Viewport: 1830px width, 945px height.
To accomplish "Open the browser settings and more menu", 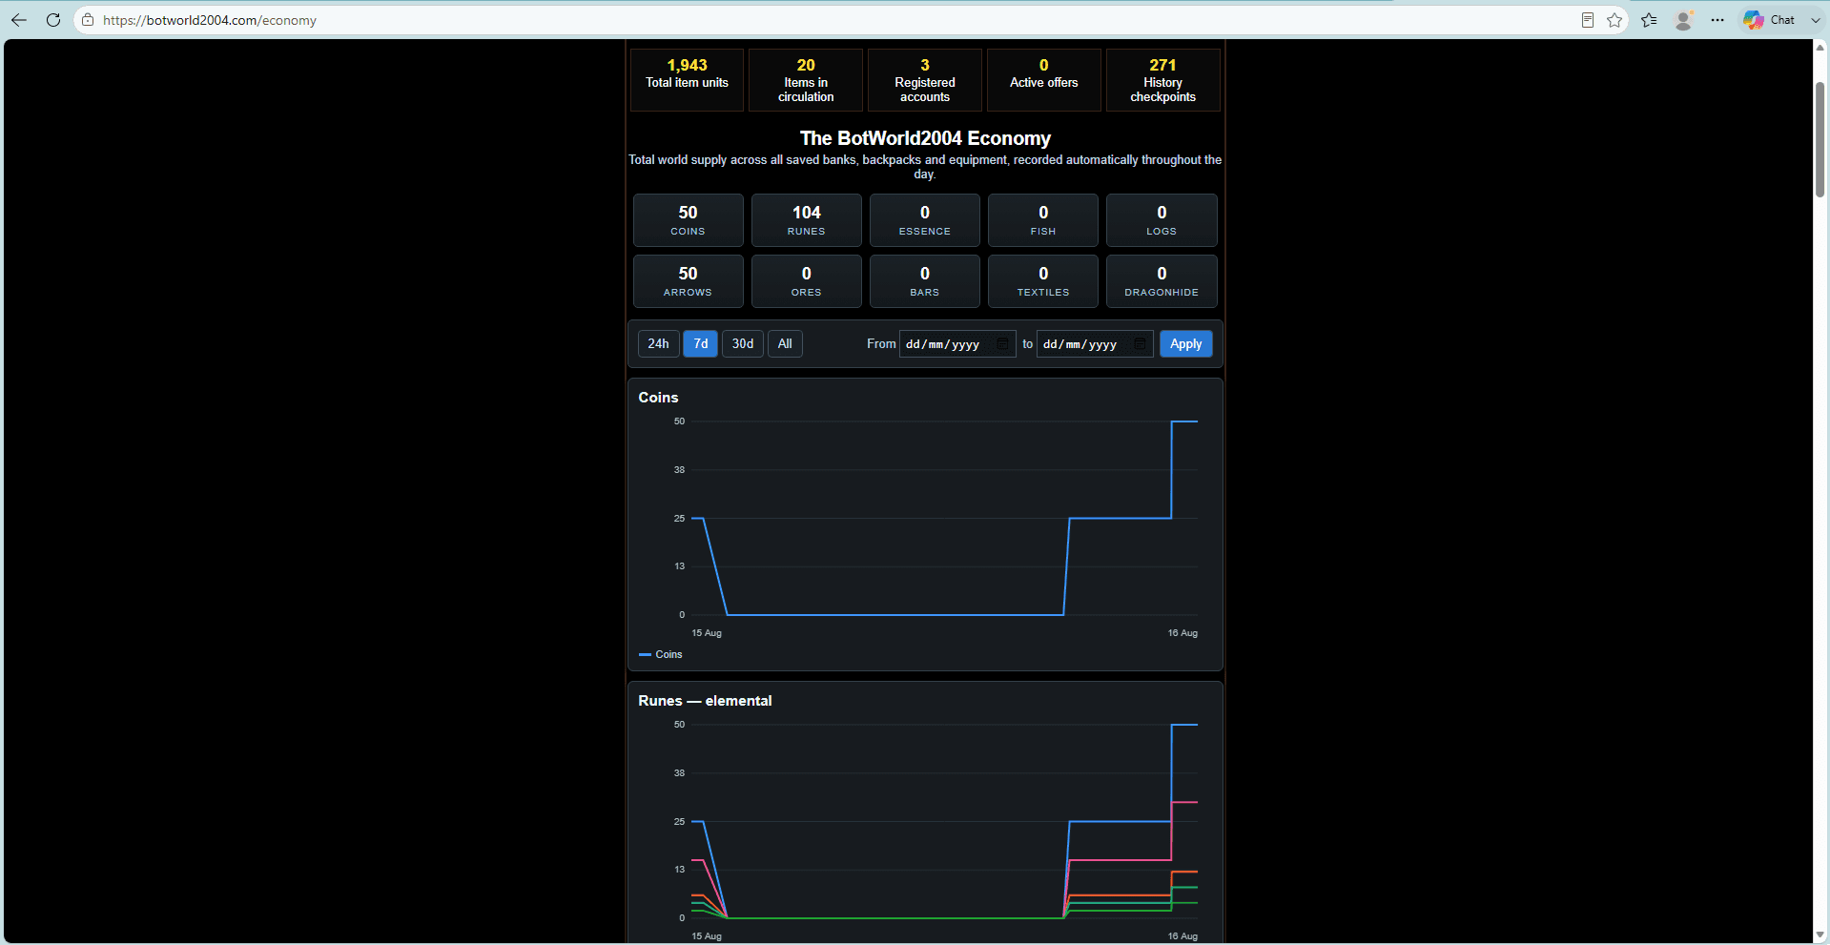I will coord(1717,20).
